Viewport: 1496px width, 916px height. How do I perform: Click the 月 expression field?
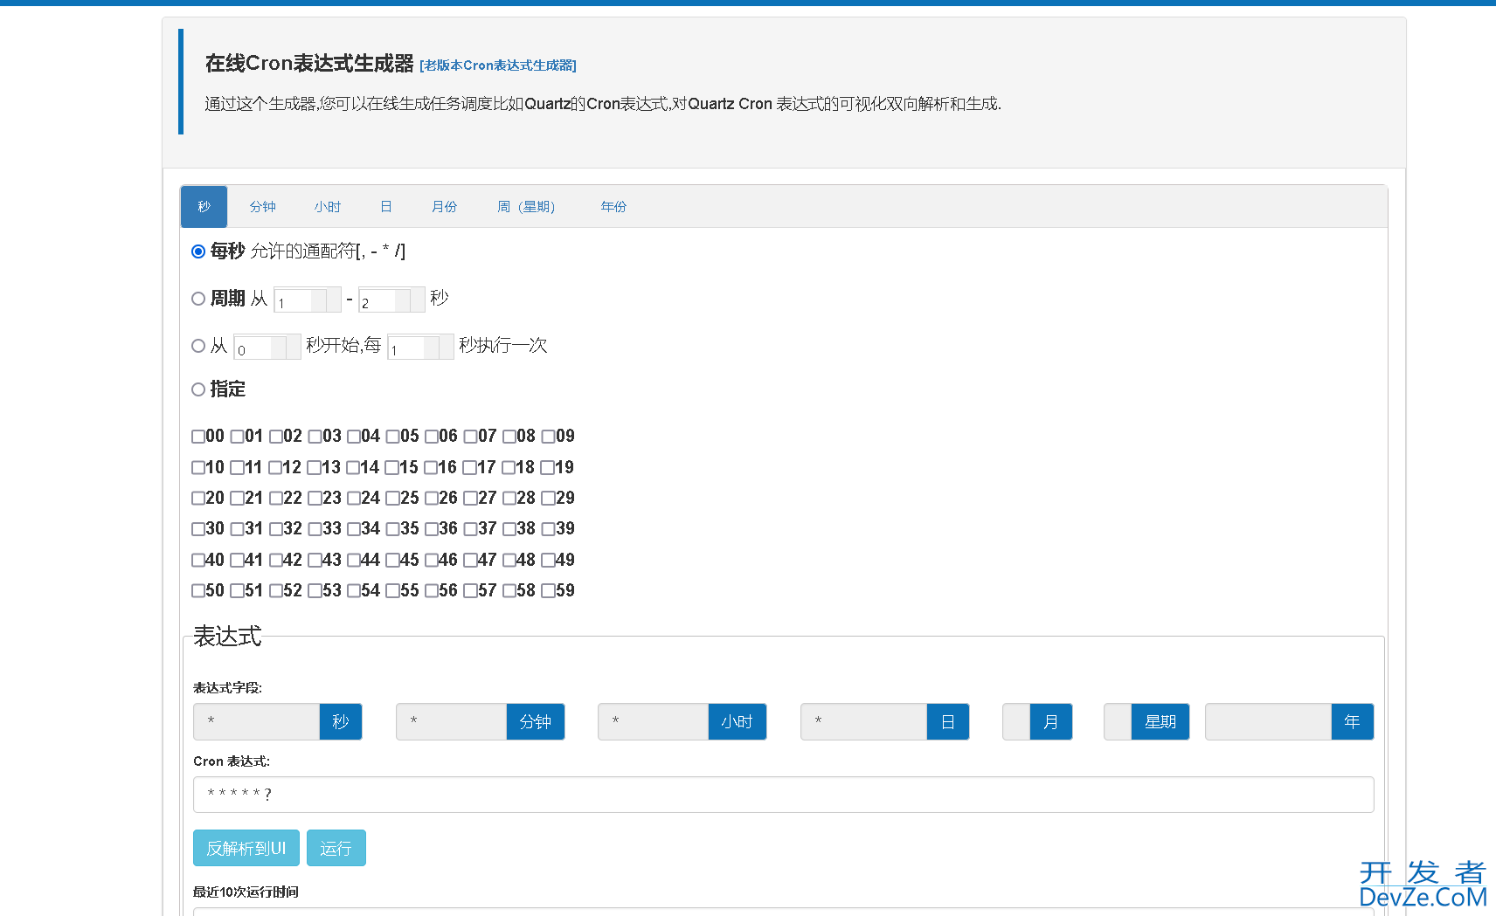[x=1016, y=722]
